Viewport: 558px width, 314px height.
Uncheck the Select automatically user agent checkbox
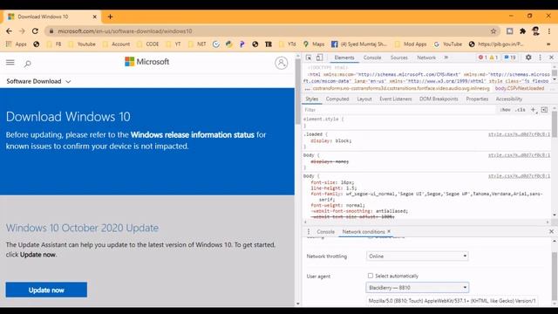click(x=371, y=276)
